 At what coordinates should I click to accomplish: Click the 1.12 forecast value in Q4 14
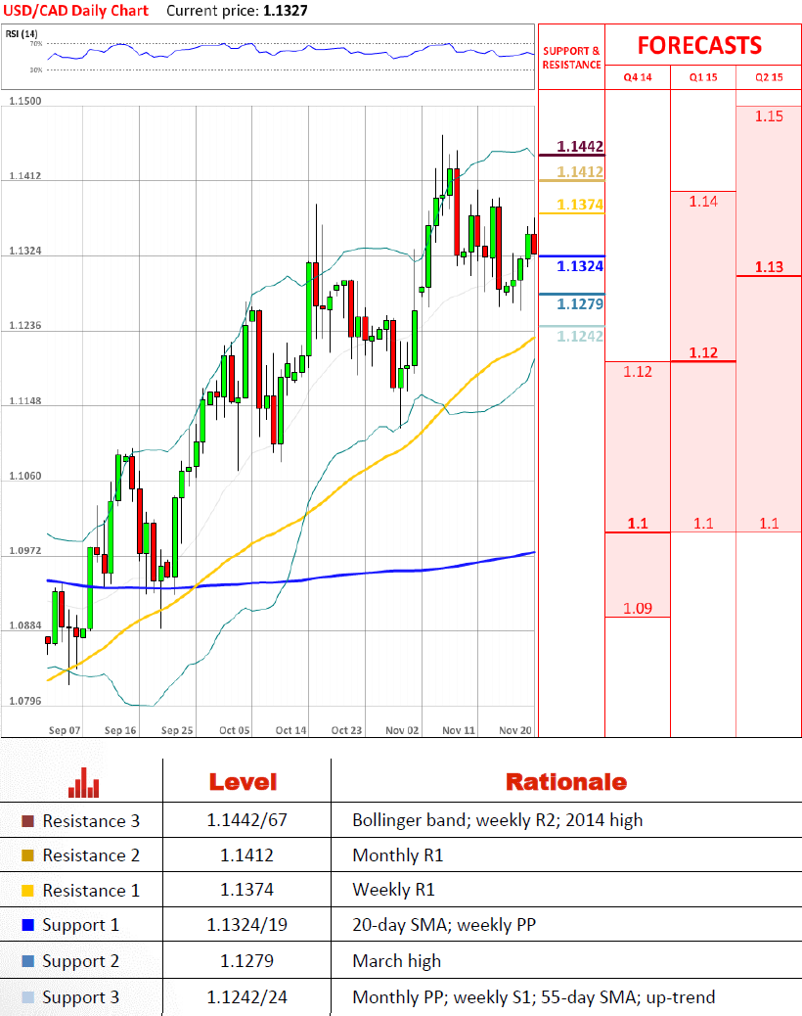638,372
